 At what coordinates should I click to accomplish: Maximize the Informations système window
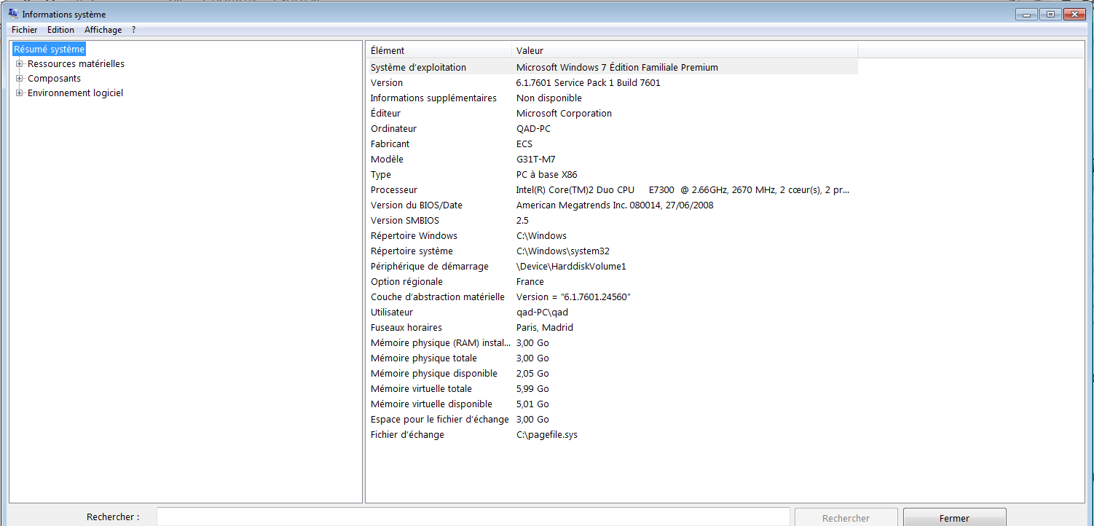[x=1050, y=14]
